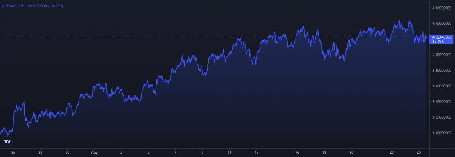Click the 39.08% change label
Screen dimensions: 455x157
438,41
